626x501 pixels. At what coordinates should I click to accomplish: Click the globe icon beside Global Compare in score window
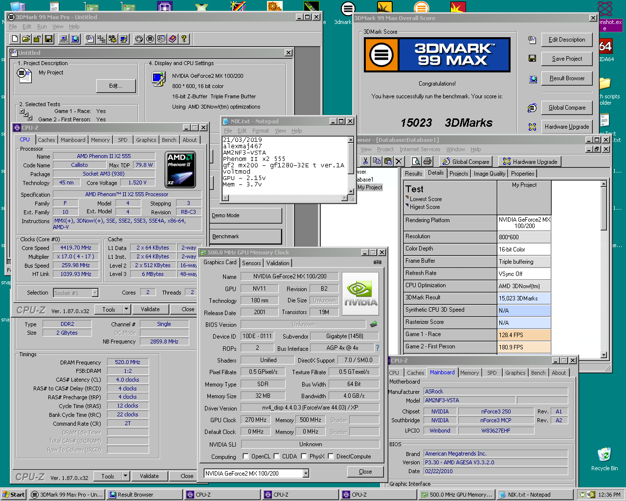tap(532, 108)
